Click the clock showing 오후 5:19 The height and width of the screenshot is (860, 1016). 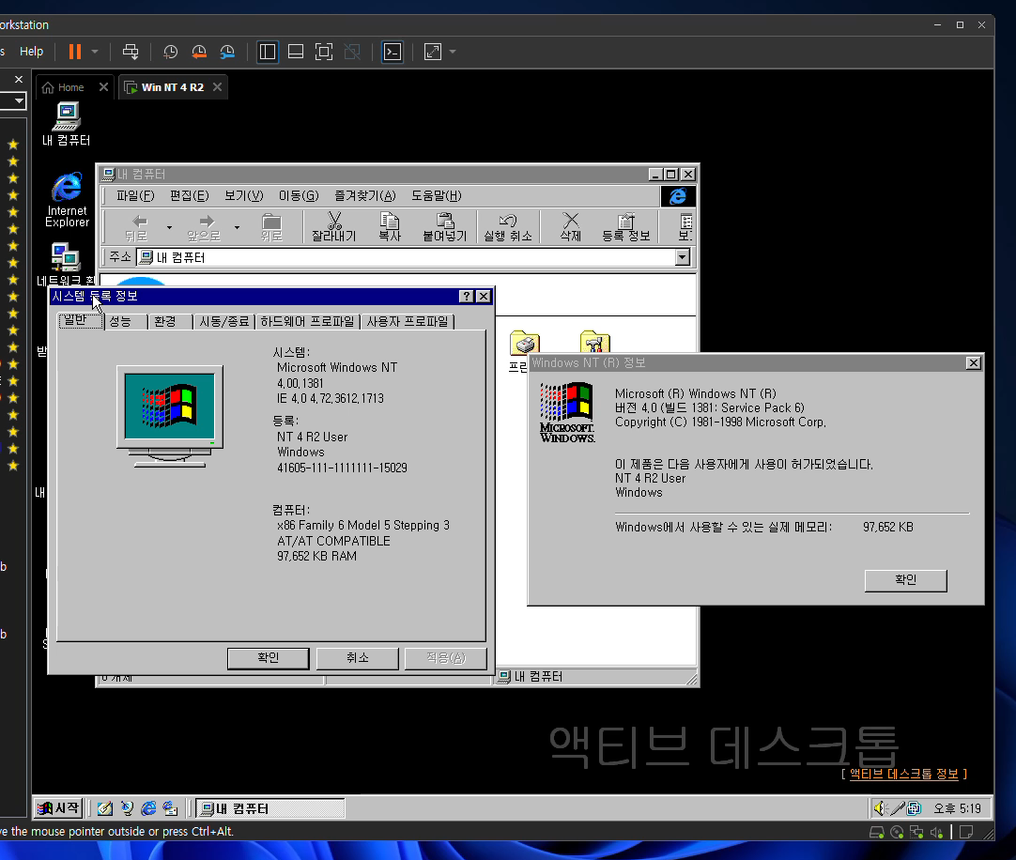[957, 808]
